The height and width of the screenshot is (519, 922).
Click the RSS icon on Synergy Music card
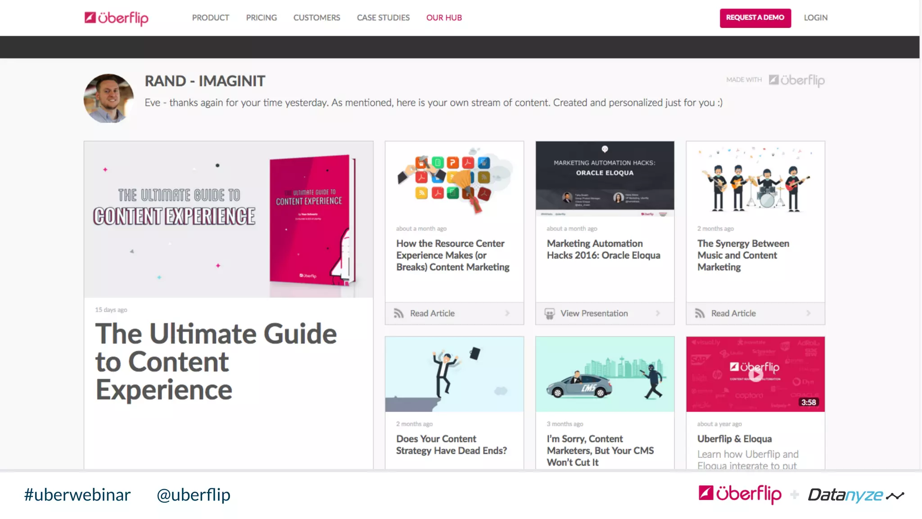[x=700, y=313]
